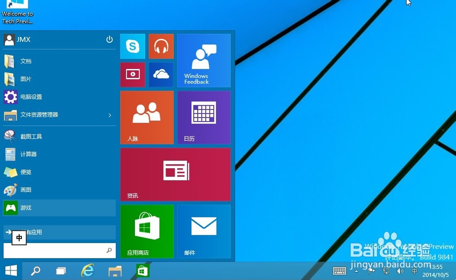
Task: Open the OneDrive cloud tile
Action: (161, 74)
